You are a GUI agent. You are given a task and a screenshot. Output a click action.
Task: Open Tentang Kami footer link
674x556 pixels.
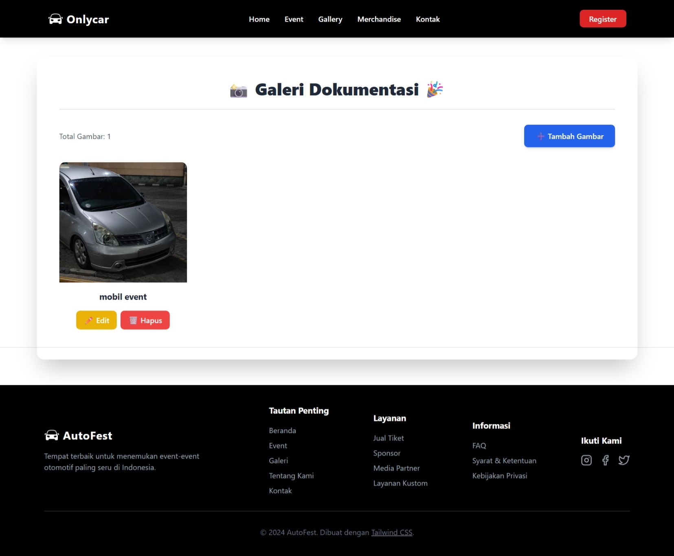pos(291,476)
